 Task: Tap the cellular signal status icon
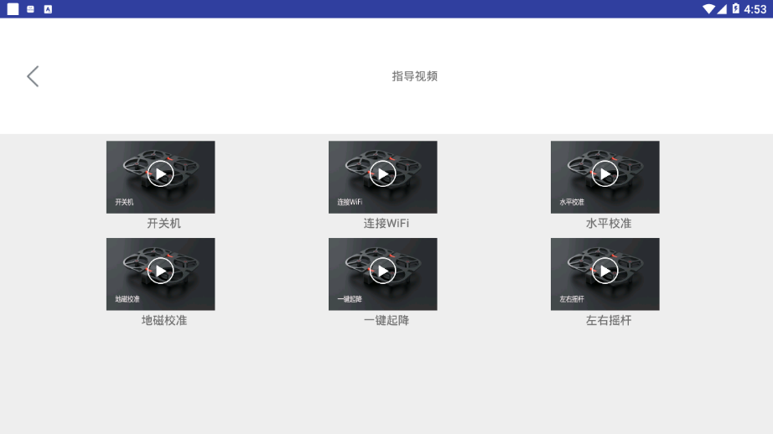click(x=722, y=9)
